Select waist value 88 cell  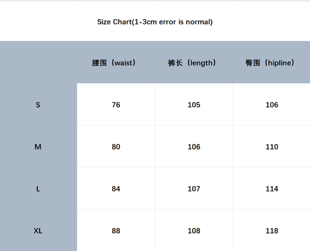click(x=116, y=230)
